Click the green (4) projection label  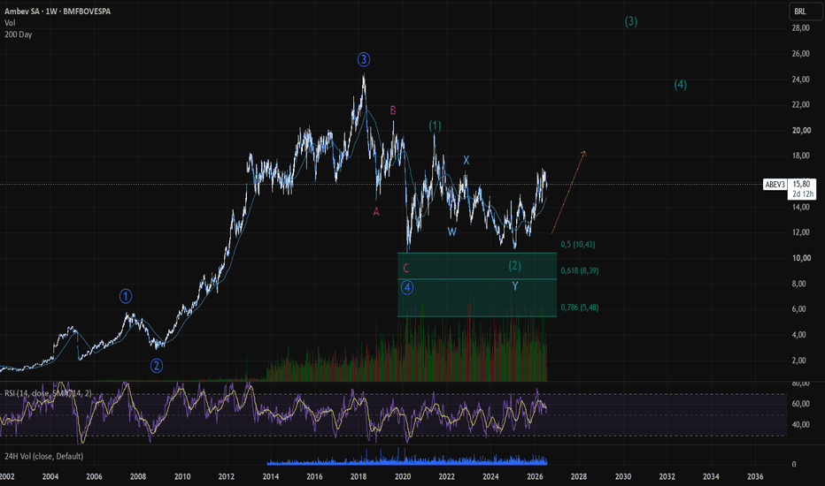click(681, 85)
